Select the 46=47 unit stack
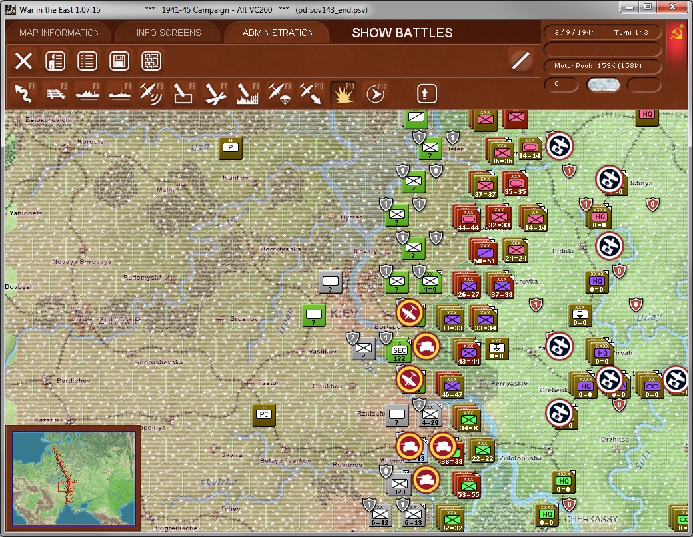693x537 pixels. [x=451, y=386]
